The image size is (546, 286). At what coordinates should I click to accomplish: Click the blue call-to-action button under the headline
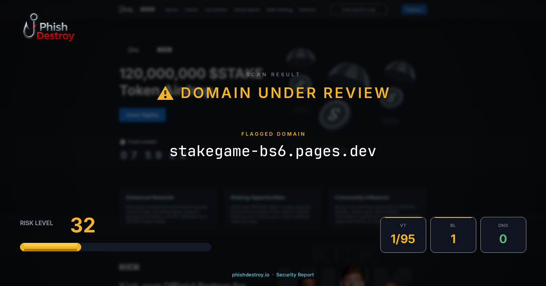tap(142, 115)
